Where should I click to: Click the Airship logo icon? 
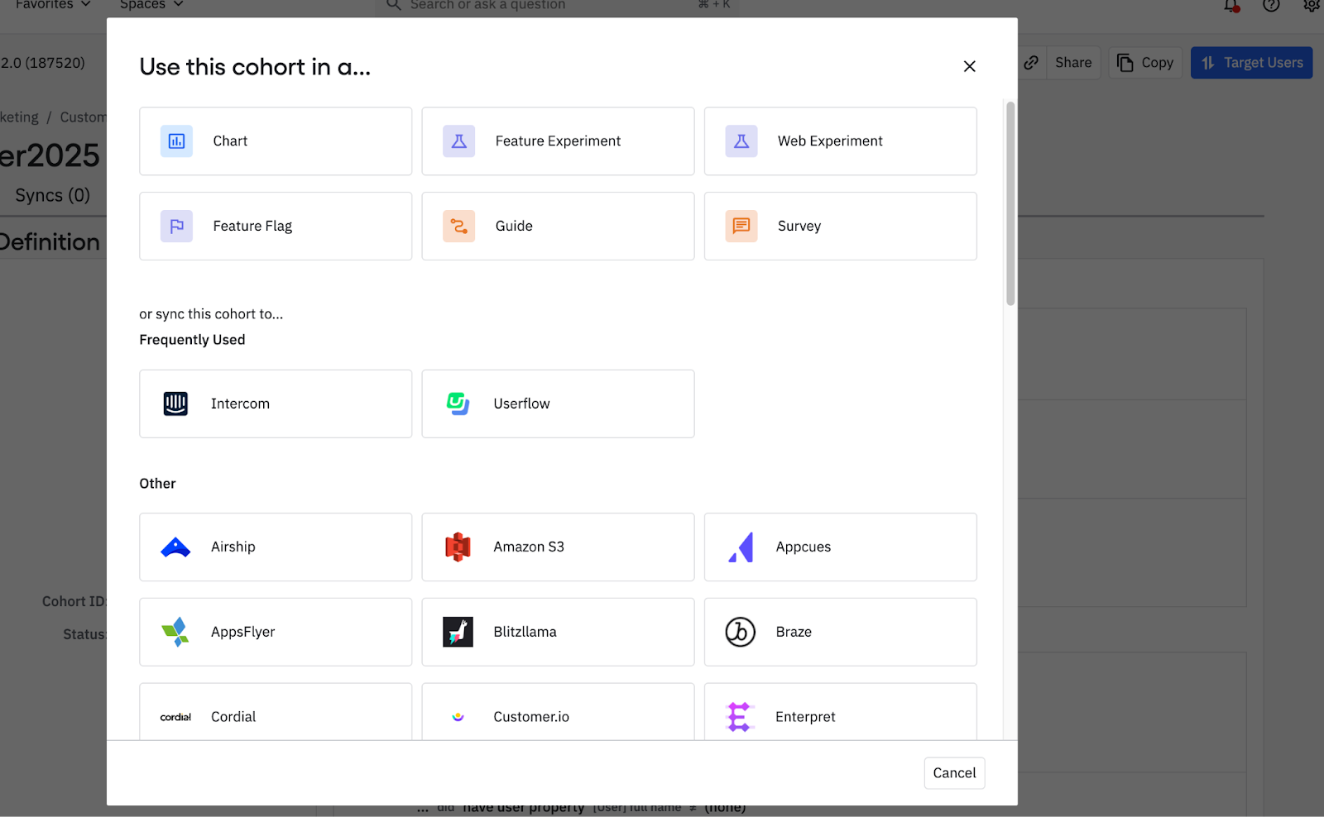pos(175,547)
